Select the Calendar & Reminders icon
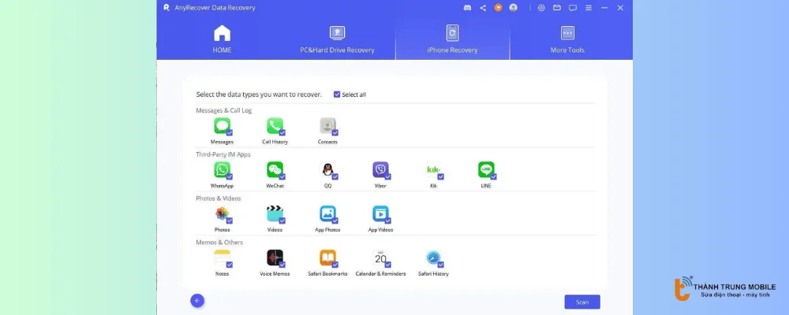Viewport: 789px width, 315px height. point(380,258)
